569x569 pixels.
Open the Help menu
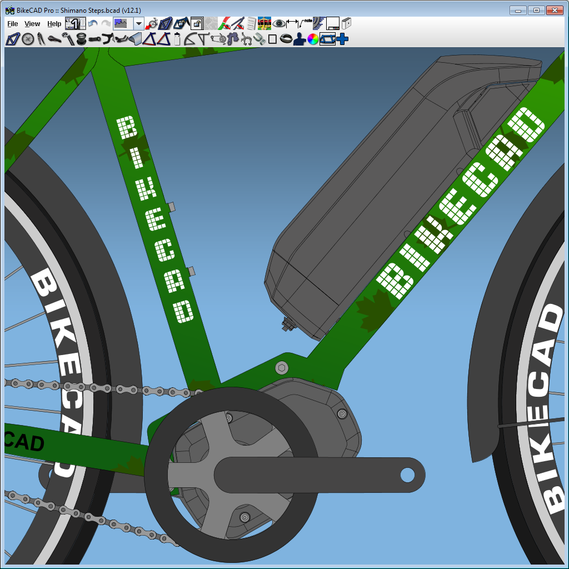(x=54, y=24)
